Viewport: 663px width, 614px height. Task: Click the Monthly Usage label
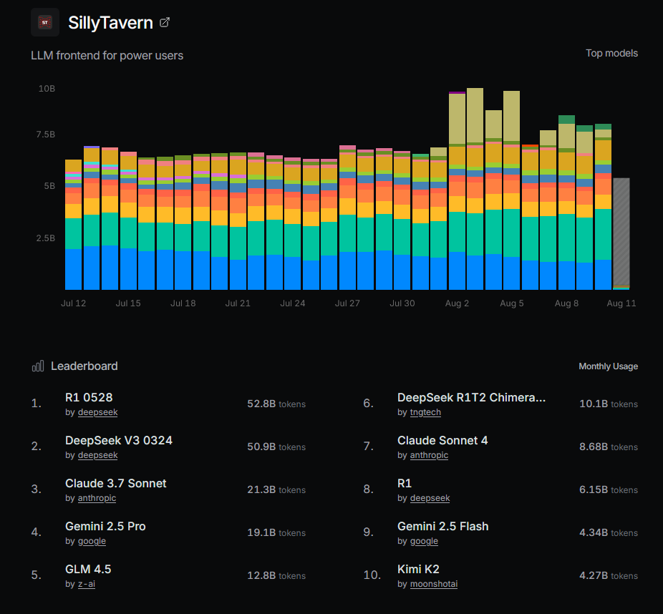coord(608,366)
